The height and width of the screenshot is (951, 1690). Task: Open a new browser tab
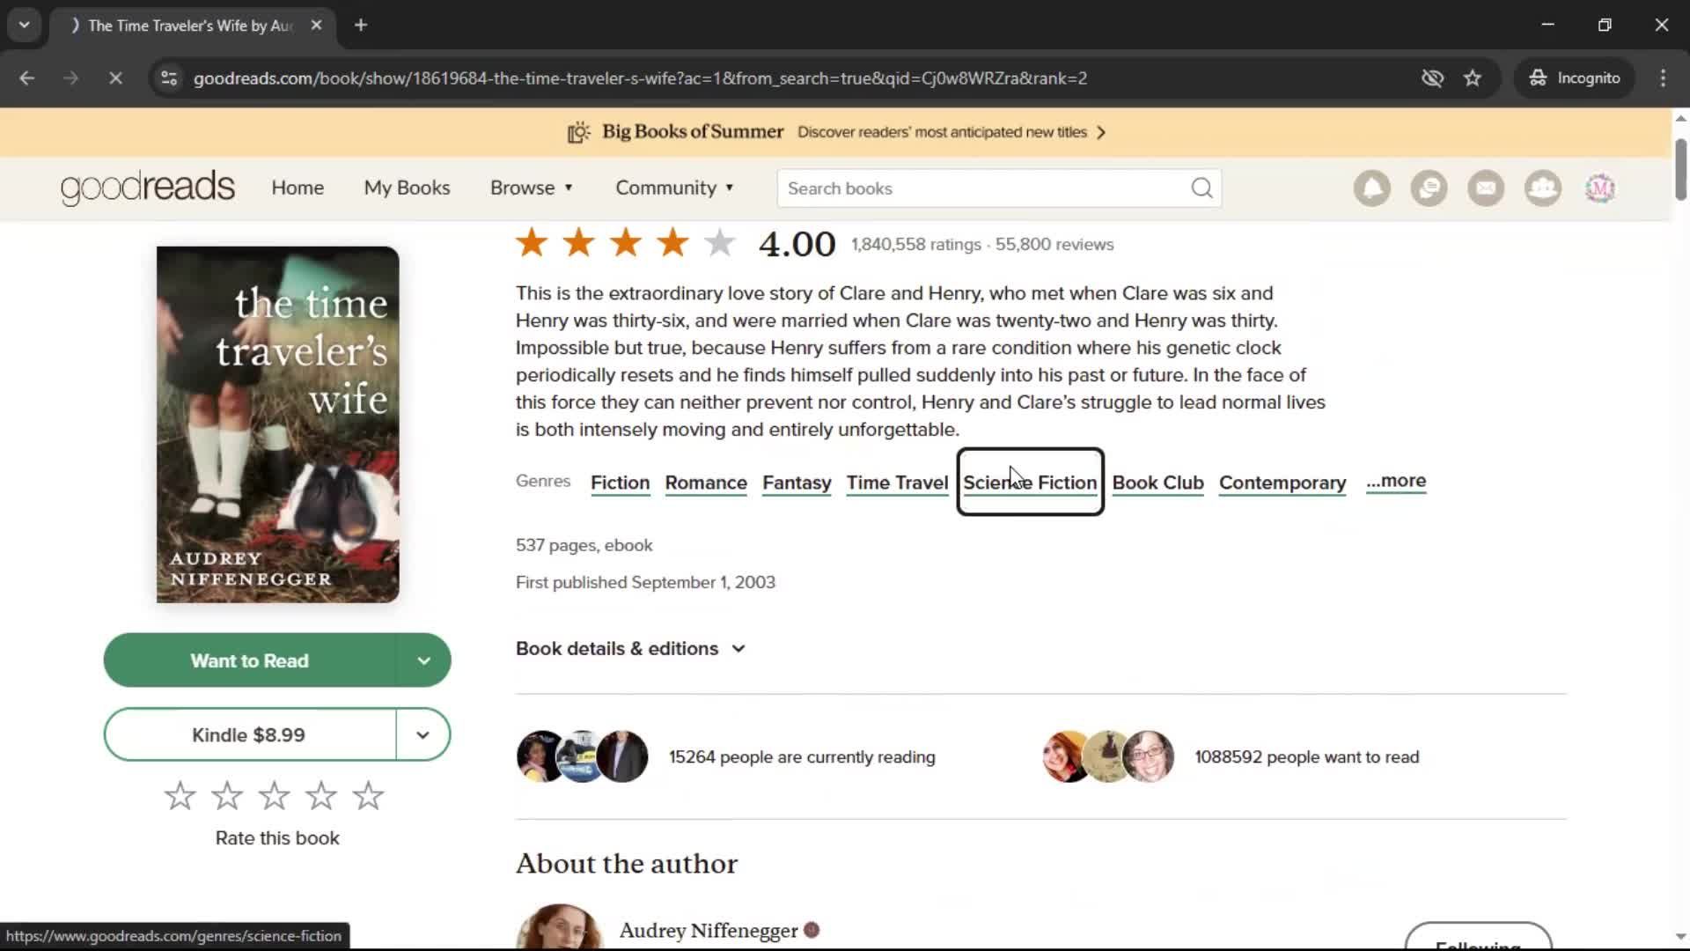(x=361, y=26)
